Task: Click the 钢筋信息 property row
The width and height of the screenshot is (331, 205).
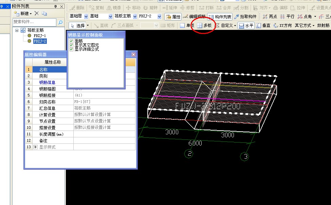Action: point(80,82)
